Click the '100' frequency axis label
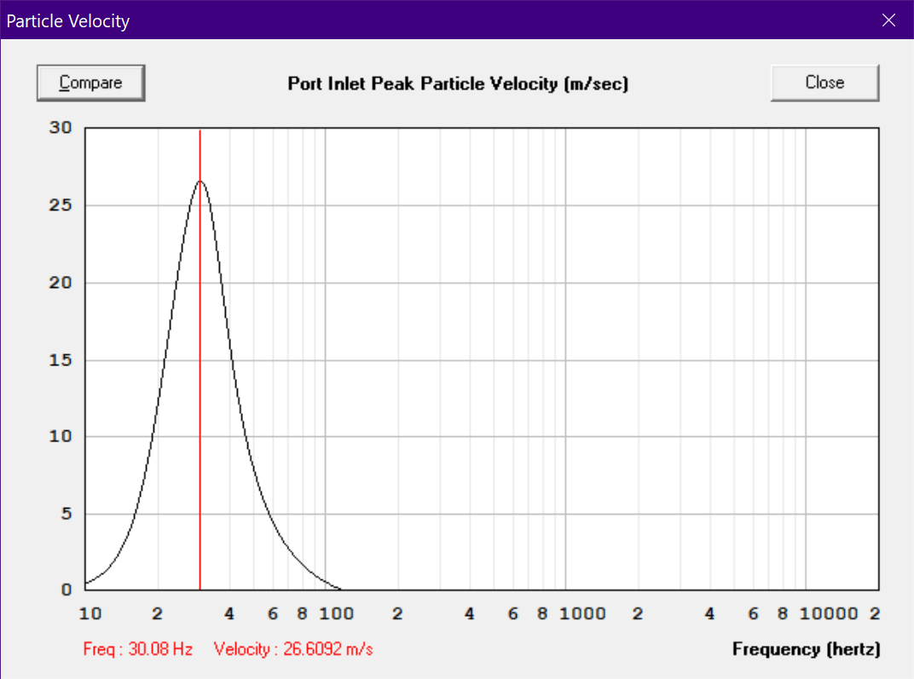 click(336, 613)
